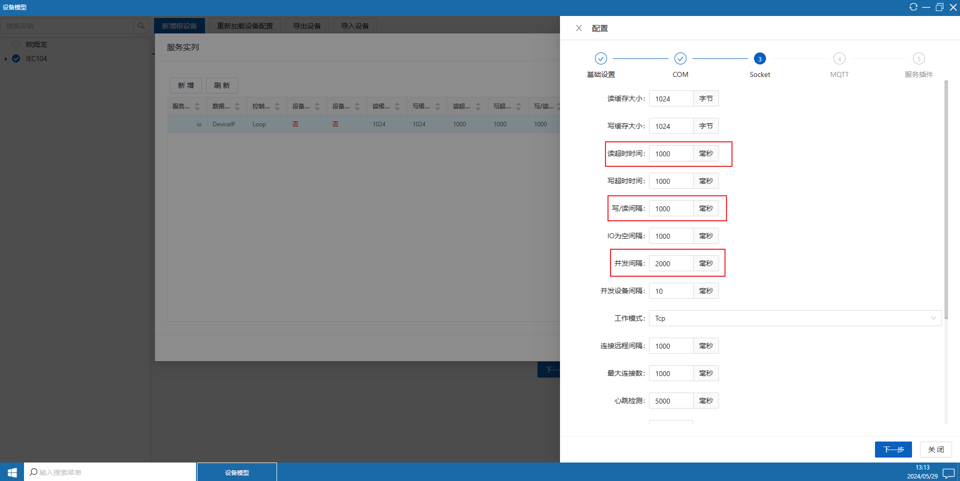This screenshot has width=960, height=481.
Task: Edit the 心跳检测 field showing 5000
Action: point(671,401)
